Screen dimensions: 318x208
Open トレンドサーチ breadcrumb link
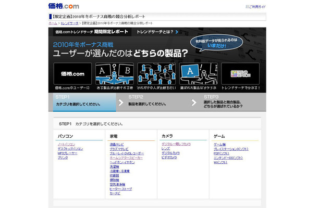click(x=69, y=23)
